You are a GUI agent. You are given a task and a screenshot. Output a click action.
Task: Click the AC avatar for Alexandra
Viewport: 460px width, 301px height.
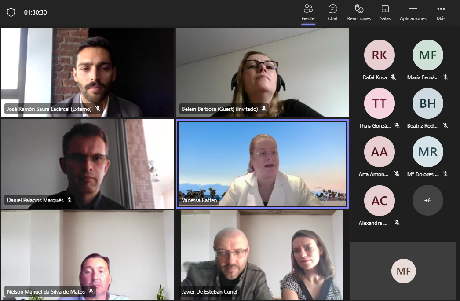click(x=380, y=201)
